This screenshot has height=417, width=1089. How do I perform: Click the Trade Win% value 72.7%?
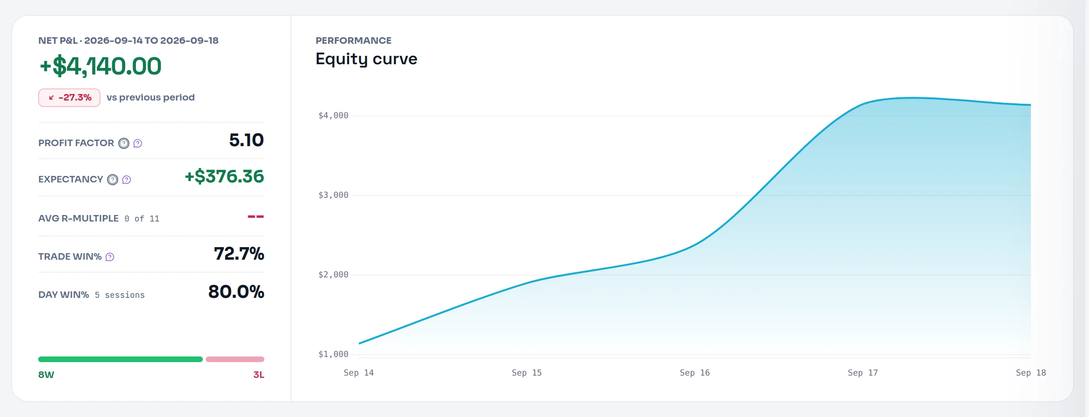[x=239, y=254]
